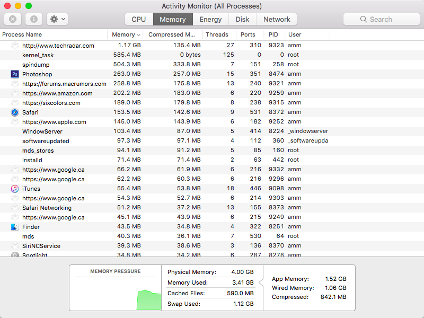Select google.ca process with PID 9296

tap(212, 179)
